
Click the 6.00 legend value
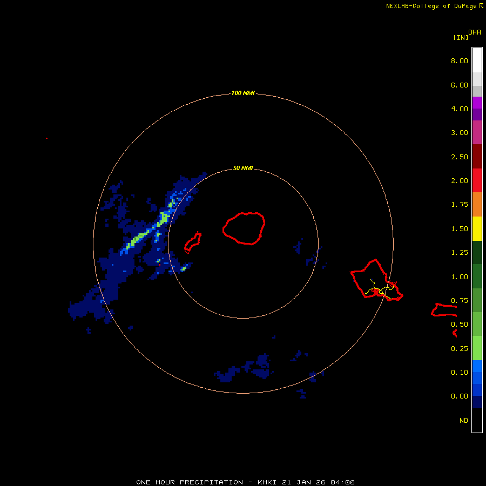pos(460,85)
